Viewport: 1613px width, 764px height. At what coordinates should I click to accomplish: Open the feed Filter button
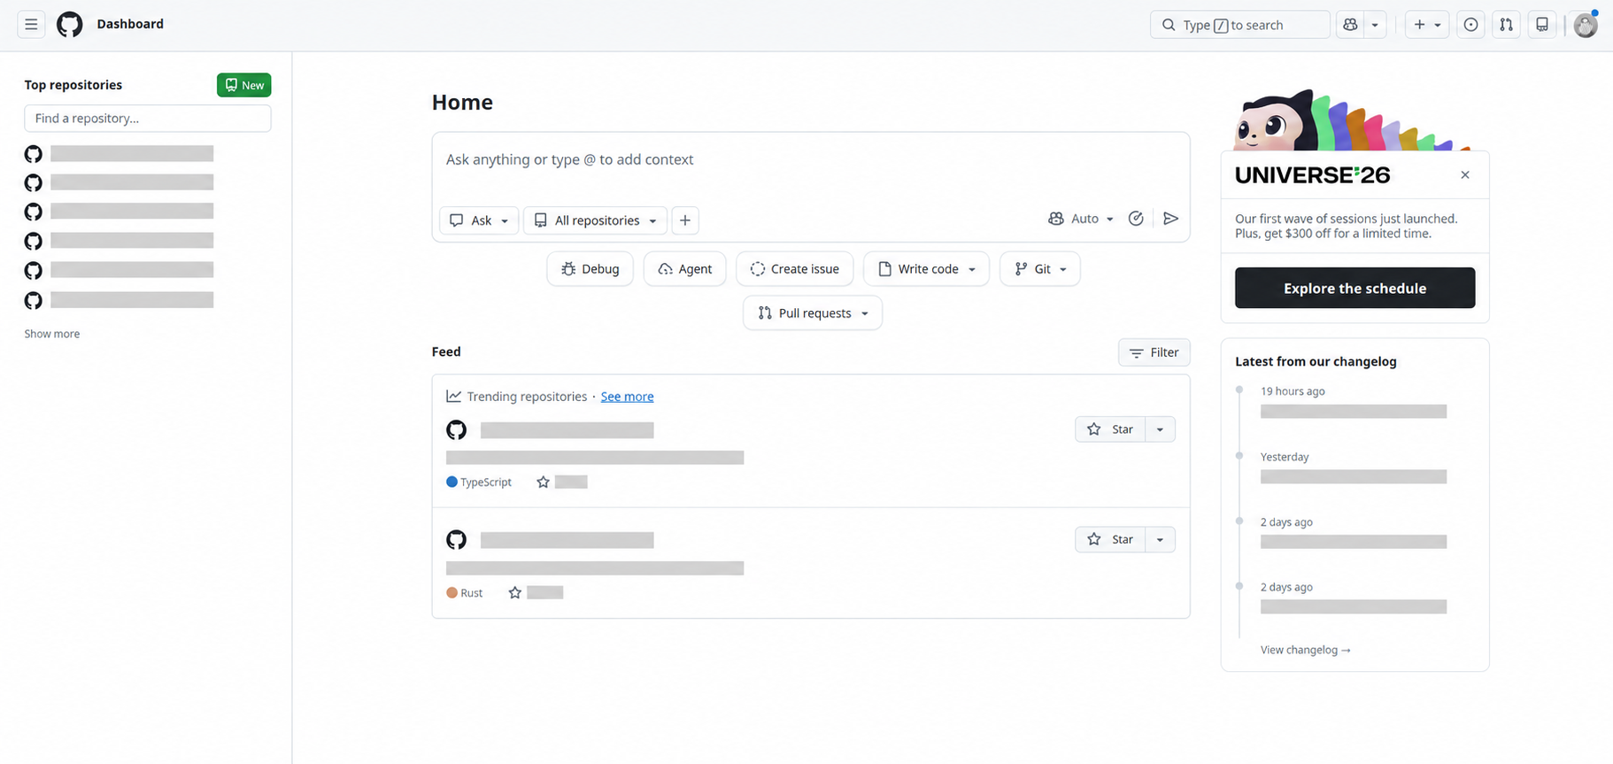tap(1154, 352)
